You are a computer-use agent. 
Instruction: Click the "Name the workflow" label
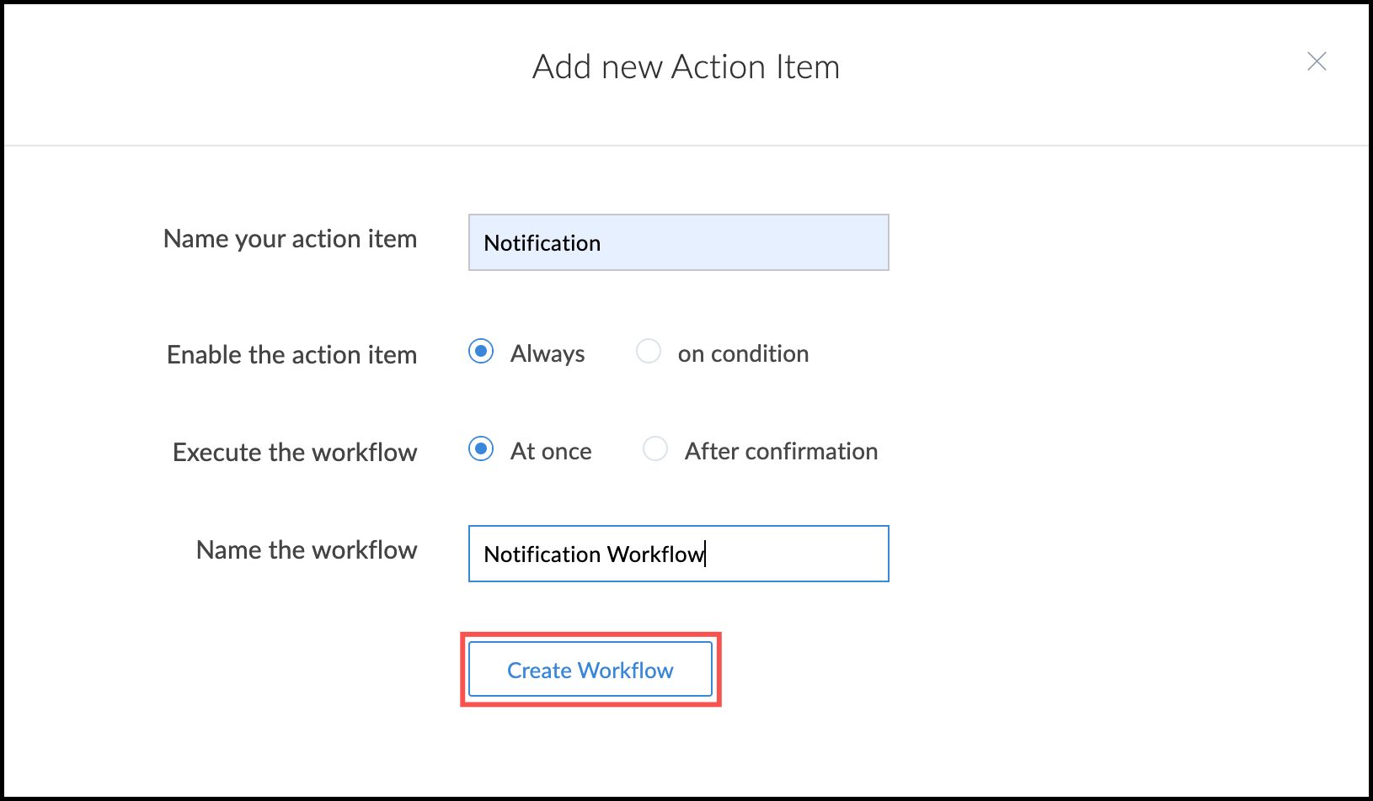point(307,550)
